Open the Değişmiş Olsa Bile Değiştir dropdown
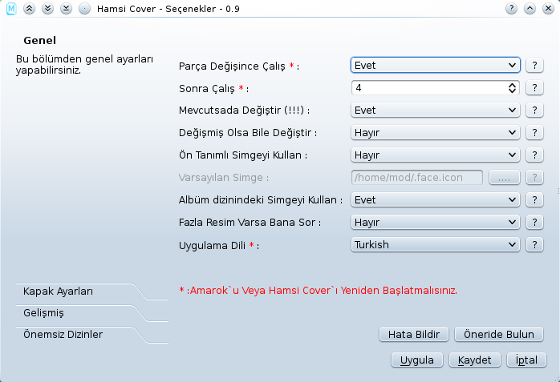 (x=436, y=133)
